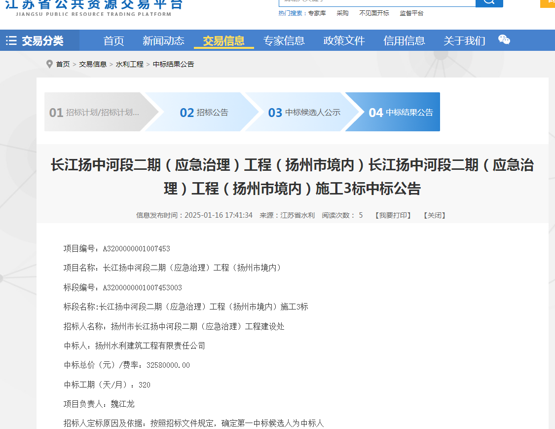The width and height of the screenshot is (555, 429).
Task: Click the 不见面开标 hot search link
Action: click(x=374, y=13)
